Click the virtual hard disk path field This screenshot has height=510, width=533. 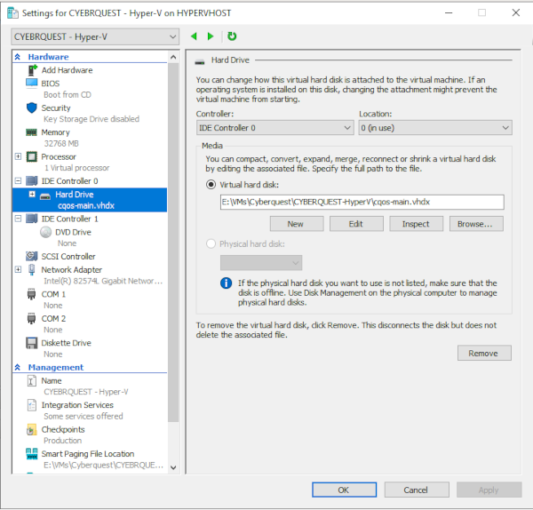361,202
